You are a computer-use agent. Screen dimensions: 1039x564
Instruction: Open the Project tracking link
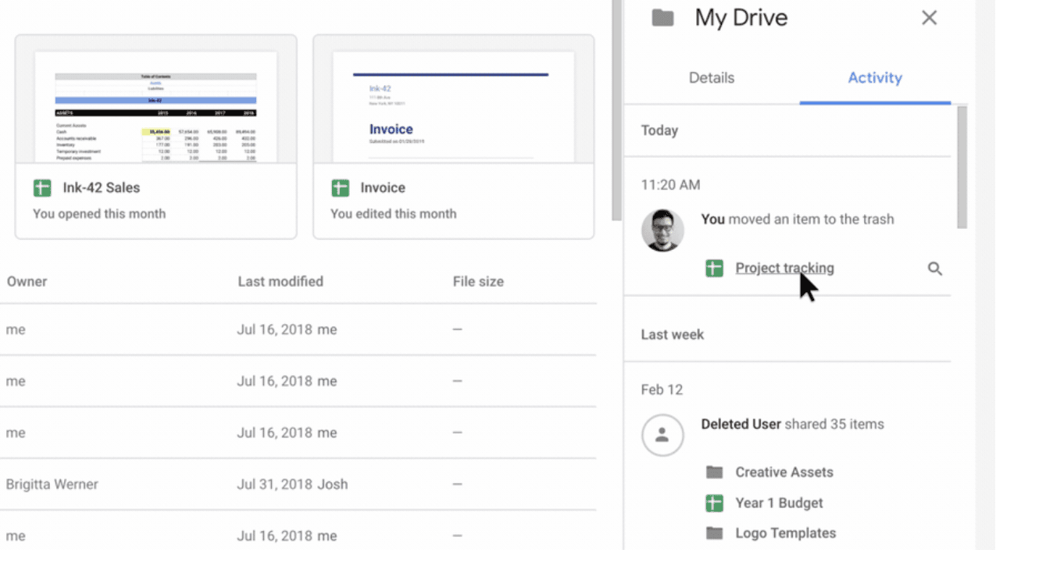pos(784,267)
